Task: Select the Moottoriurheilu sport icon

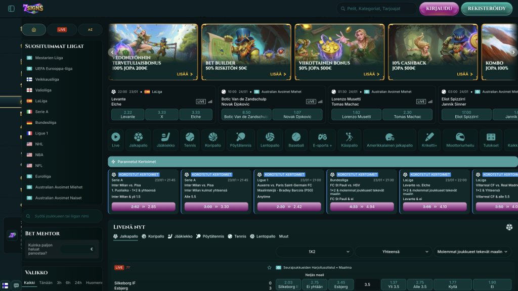Action: (460, 139)
